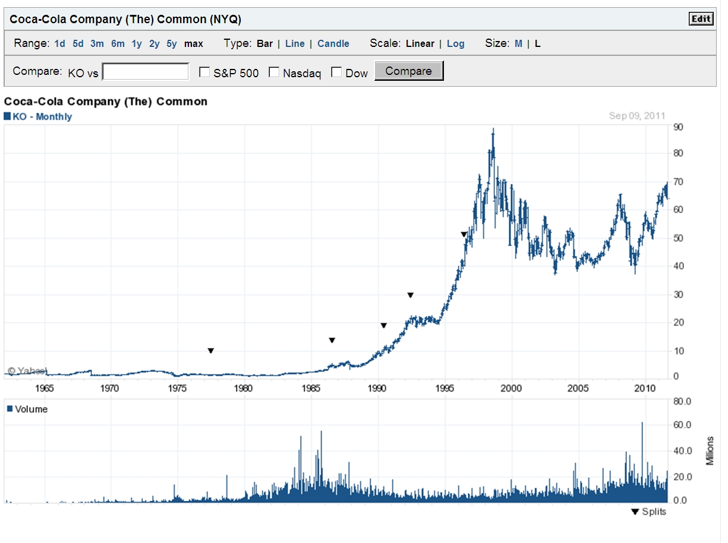Set range to 5y

[x=172, y=43]
